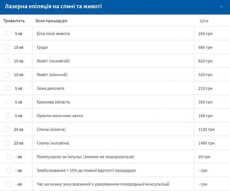Collapse the Лазерна епіляція section chevron

tap(221, 6)
